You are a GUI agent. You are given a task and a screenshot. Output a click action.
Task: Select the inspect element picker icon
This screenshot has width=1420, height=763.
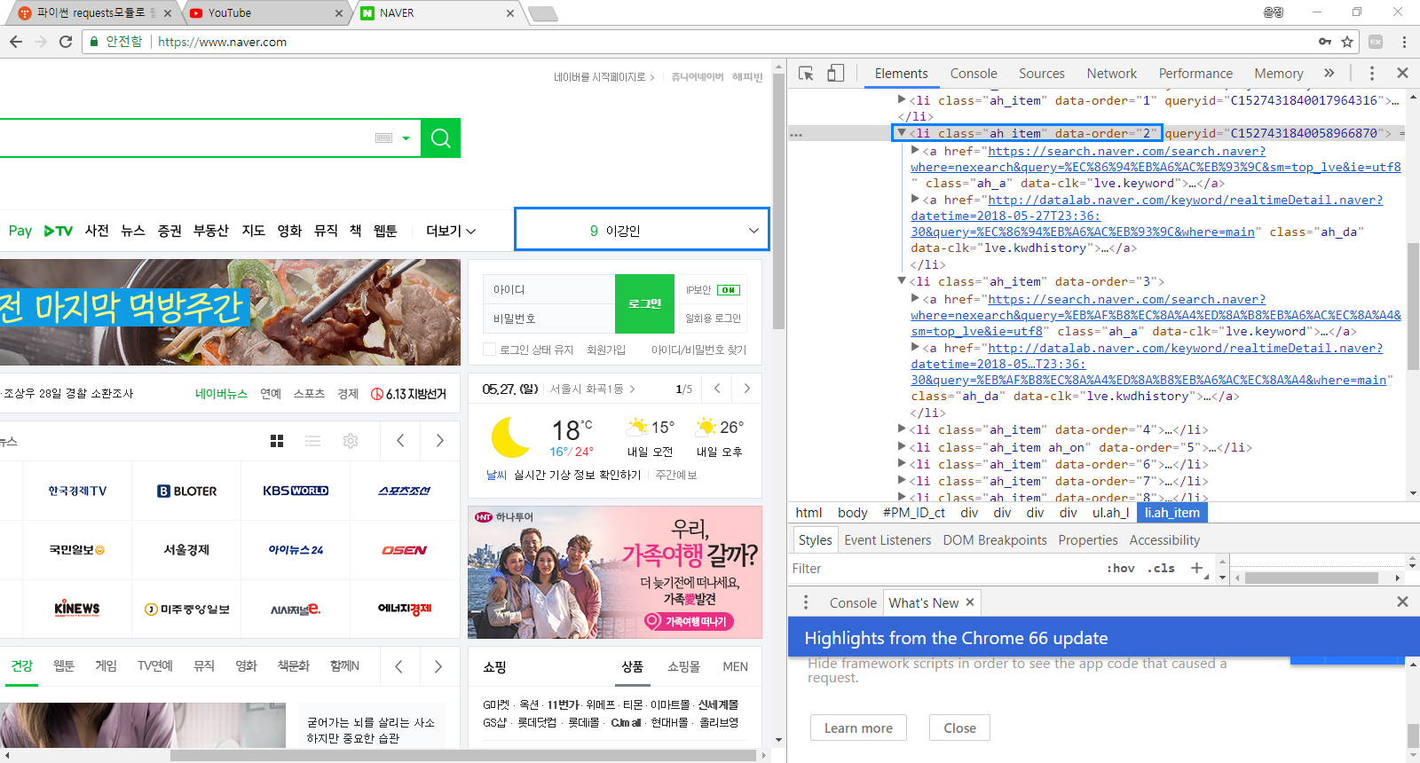[x=806, y=74]
